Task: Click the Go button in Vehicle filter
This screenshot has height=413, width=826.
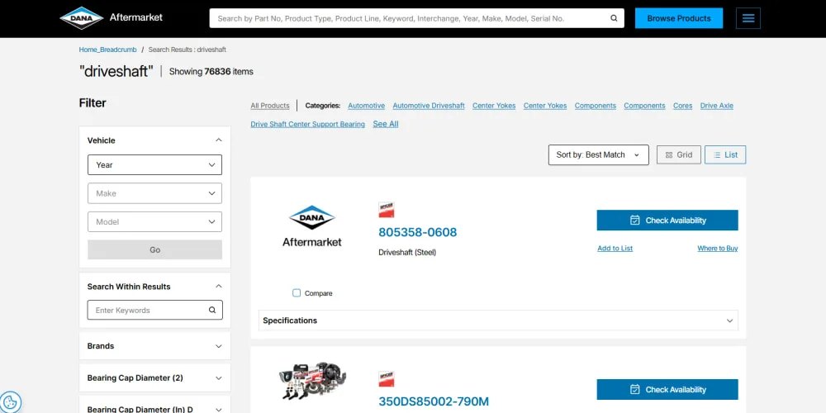Action: (x=155, y=249)
